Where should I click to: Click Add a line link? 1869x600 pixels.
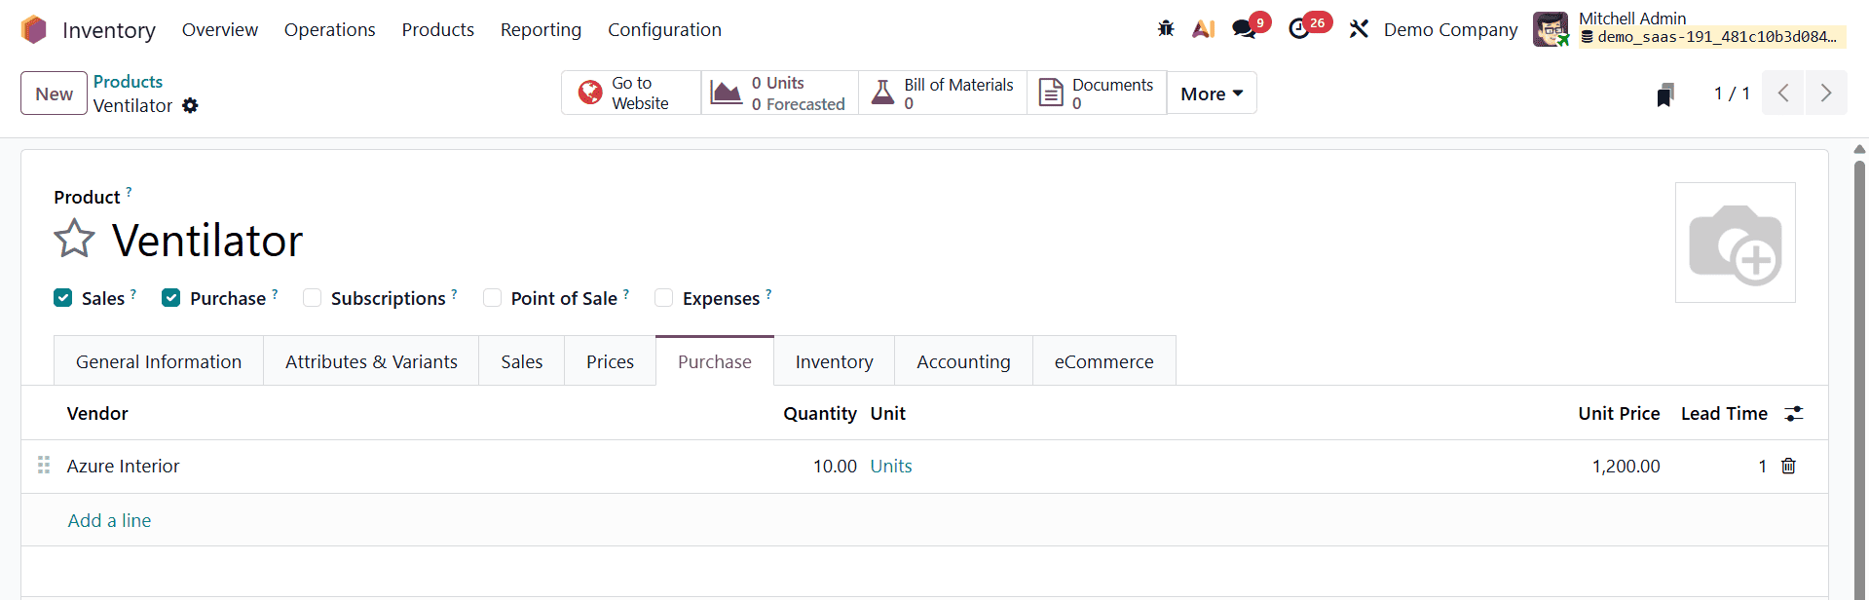[109, 520]
